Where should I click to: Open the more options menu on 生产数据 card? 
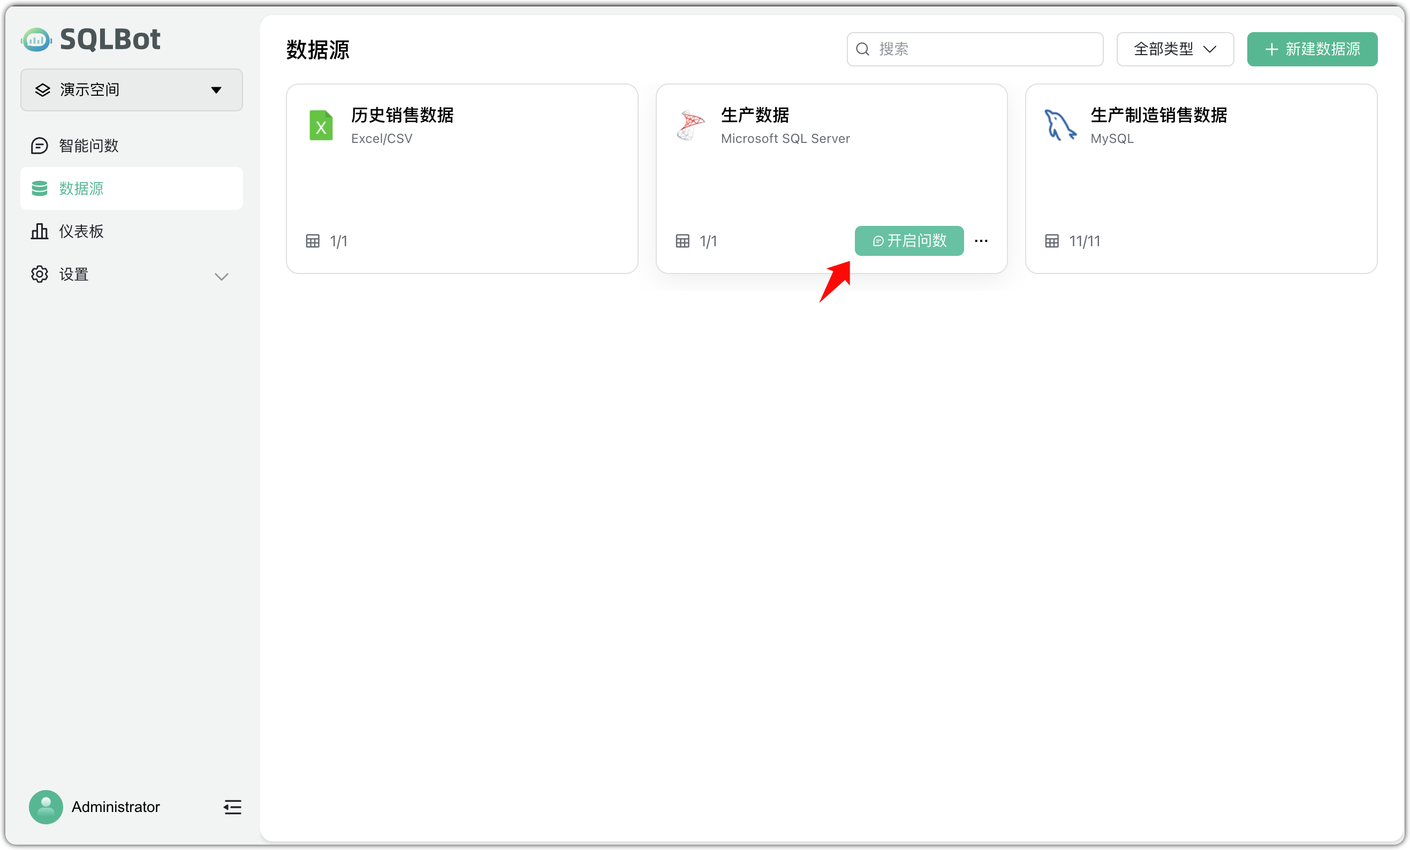click(981, 241)
